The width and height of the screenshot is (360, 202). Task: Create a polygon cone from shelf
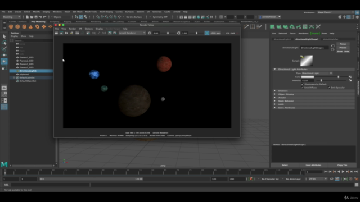coord(30,27)
